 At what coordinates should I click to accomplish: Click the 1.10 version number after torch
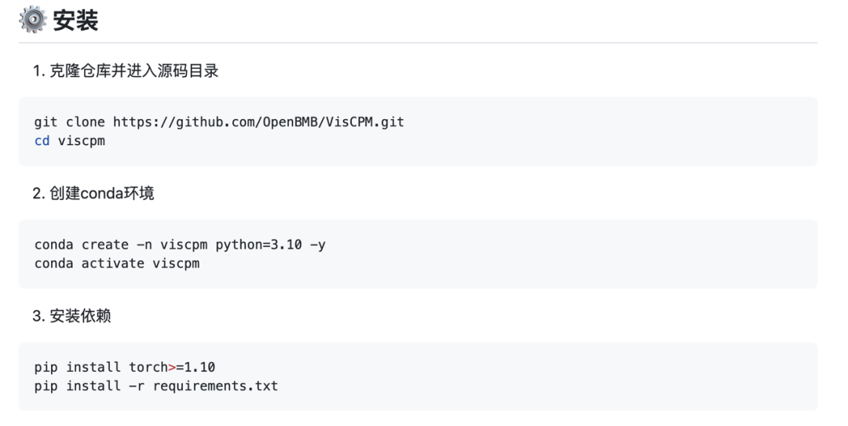tap(199, 367)
